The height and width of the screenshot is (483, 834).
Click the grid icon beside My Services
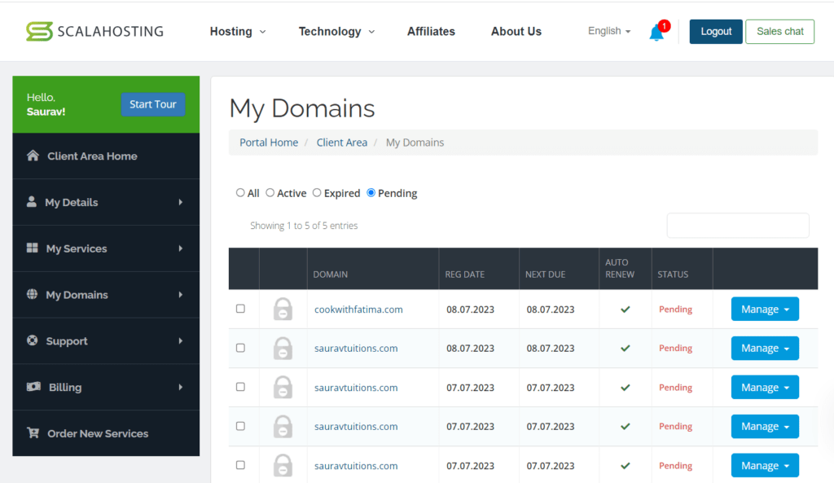coord(32,248)
